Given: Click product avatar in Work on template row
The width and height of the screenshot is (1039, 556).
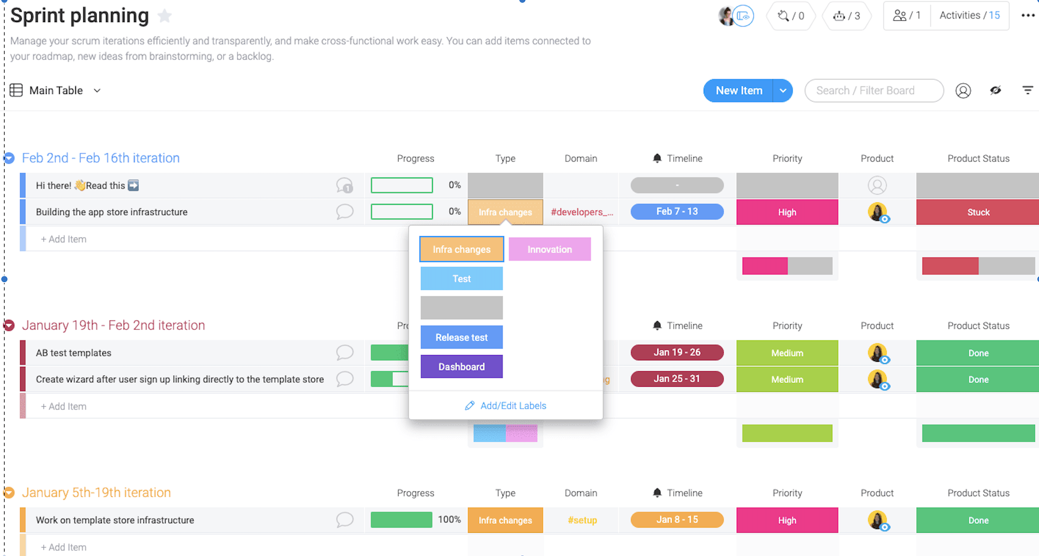Looking at the screenshot, I should tap(877, 520).
